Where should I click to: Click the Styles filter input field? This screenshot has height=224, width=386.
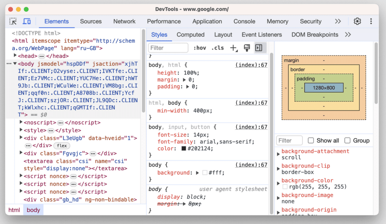pos(168,48)
